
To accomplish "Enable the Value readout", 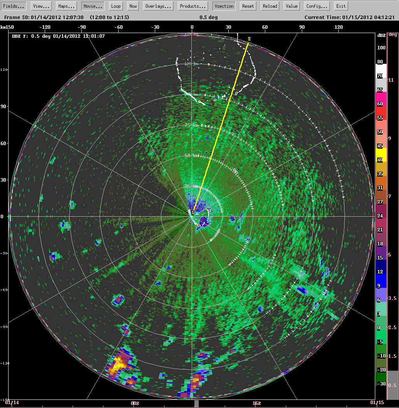I will point(291,6).
